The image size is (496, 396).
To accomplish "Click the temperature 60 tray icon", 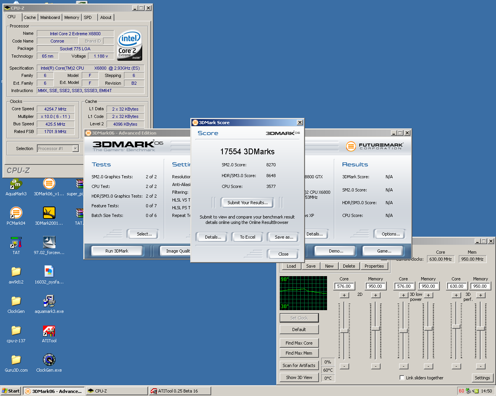I will [x=461, y=391].
